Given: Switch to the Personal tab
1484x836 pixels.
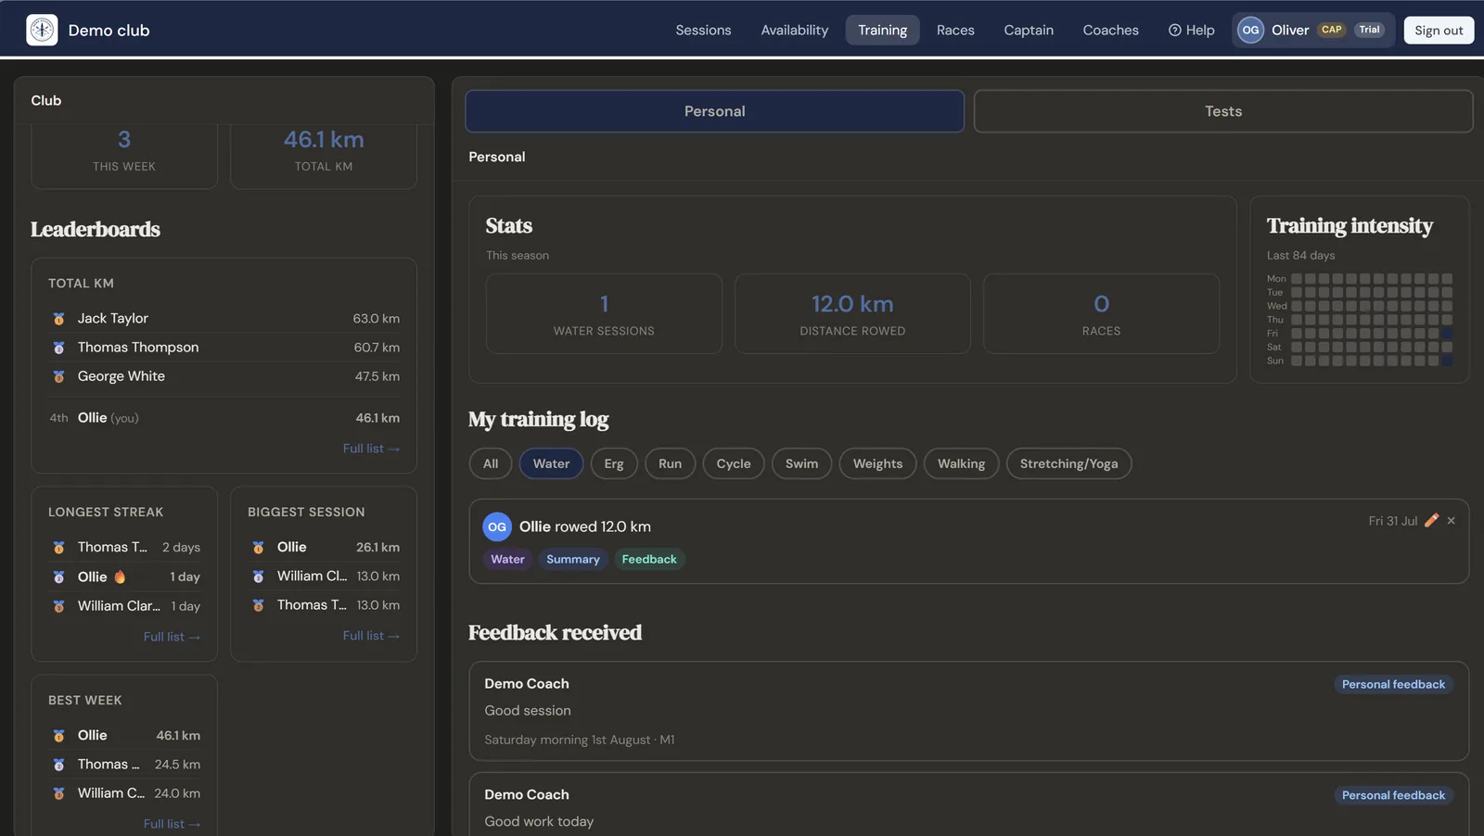Looking at the screenshot, I should [x=714, y=111].
